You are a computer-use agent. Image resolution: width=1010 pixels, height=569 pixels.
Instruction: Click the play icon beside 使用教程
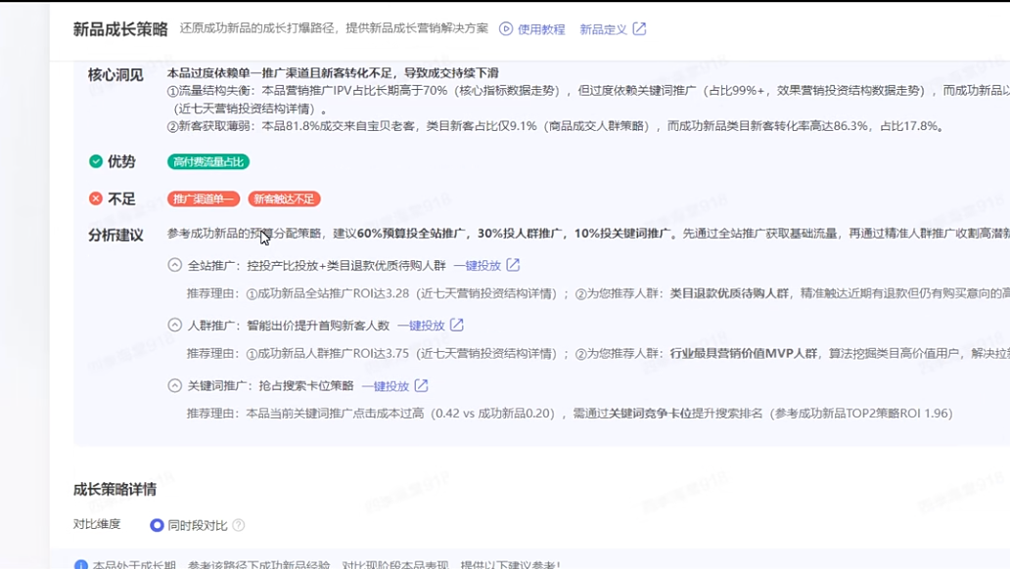click(x=506, y=29)
